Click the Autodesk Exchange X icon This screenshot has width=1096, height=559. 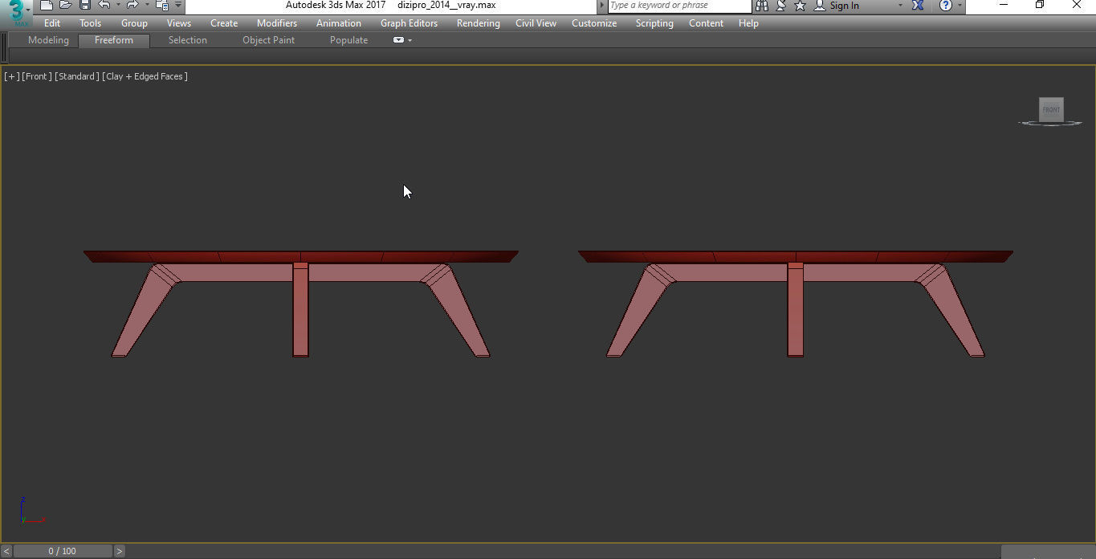[918, 6]
